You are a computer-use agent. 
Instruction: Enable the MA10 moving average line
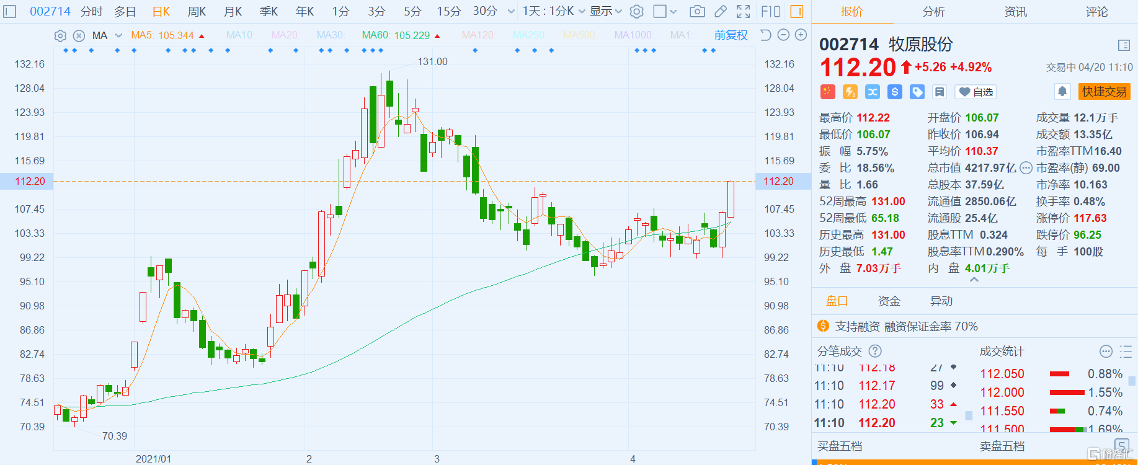(241, 35)
